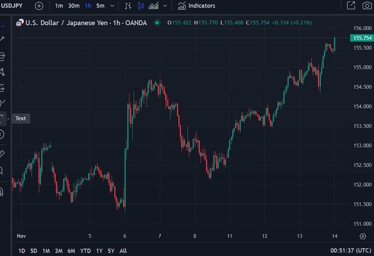The width and height of the screenshot is (374, 256).
Task: Select the 5D date range
Action: point(34,251)
